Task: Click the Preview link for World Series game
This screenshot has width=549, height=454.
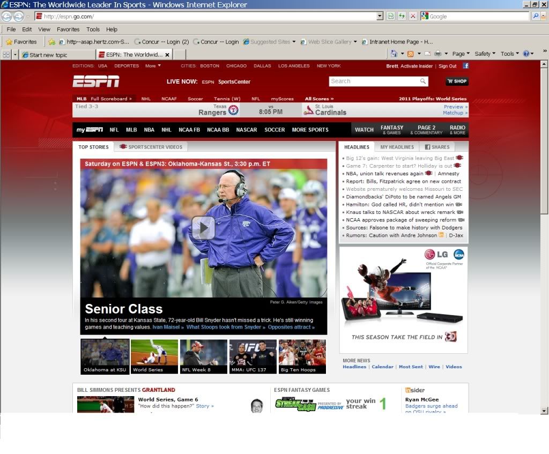Action: pyautogui.click(x=455, y=107)
